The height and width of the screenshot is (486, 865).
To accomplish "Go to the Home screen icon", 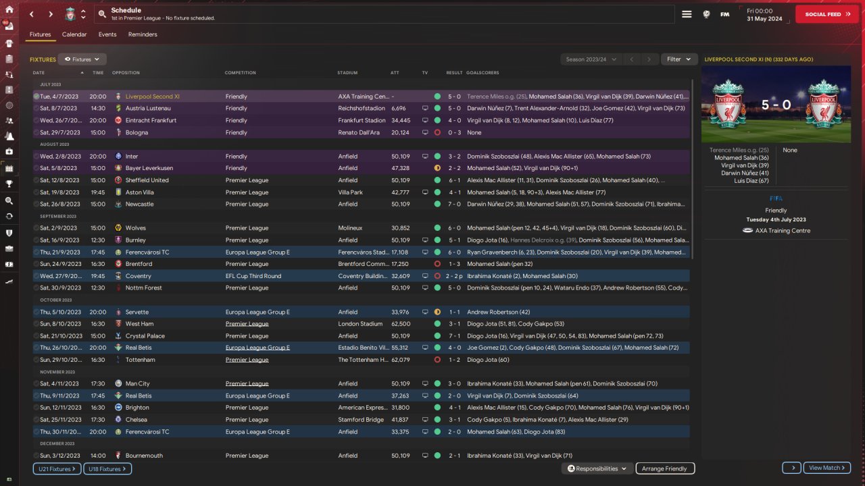I will tap(9, 9).
